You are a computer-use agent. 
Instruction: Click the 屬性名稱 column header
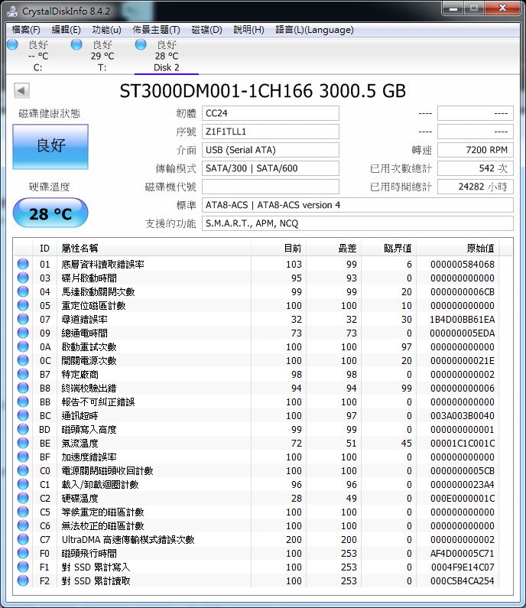point(154,248)
